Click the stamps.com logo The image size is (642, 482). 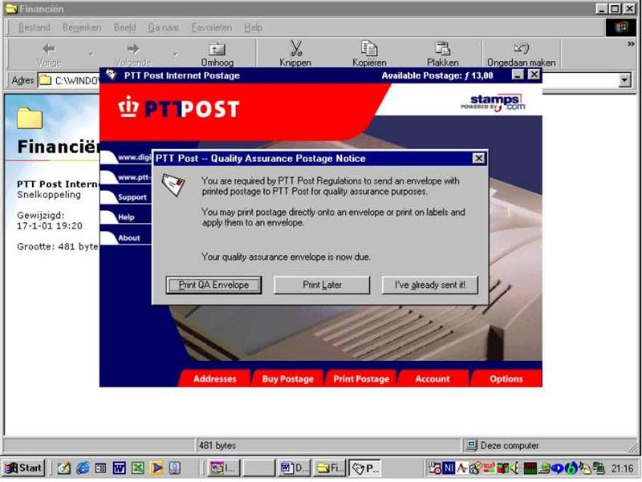[x=493, y=103]
